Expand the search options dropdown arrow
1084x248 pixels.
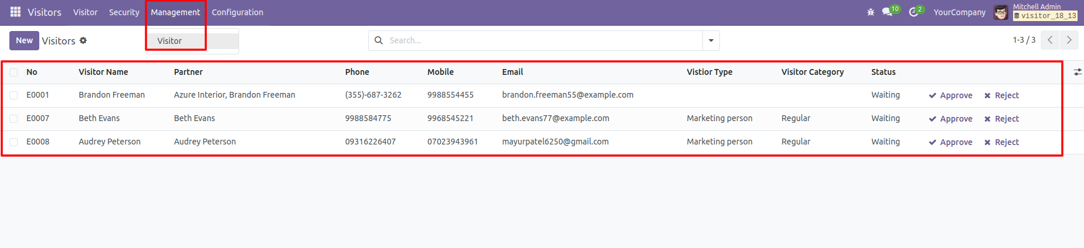pos(711,40)
